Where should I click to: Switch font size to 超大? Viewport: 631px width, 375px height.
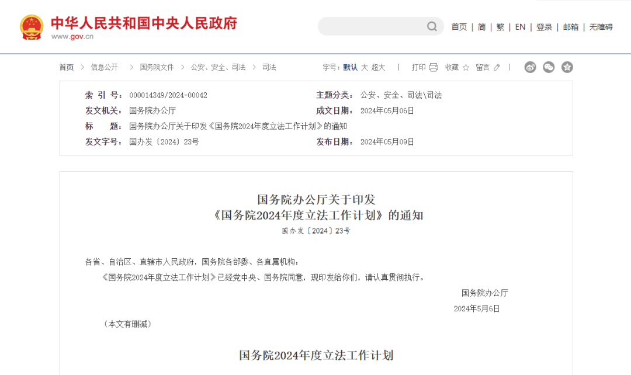[x=378, y=67]
